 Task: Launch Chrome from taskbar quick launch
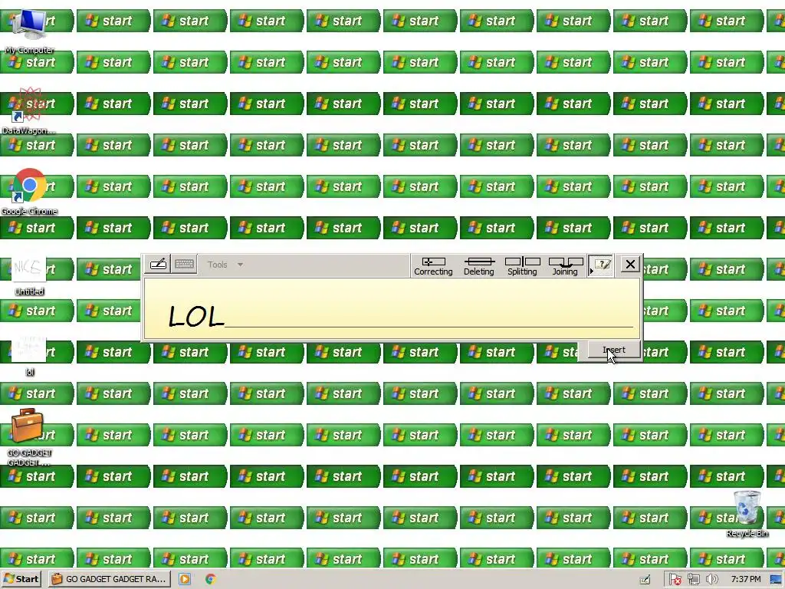211,579
